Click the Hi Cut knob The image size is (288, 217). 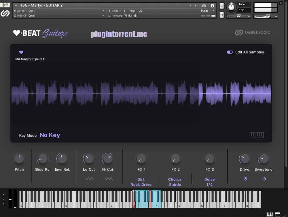108,159
